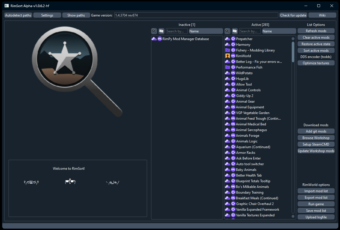Click the C# icon beside Better Health Tab

[x=233, y=175]
